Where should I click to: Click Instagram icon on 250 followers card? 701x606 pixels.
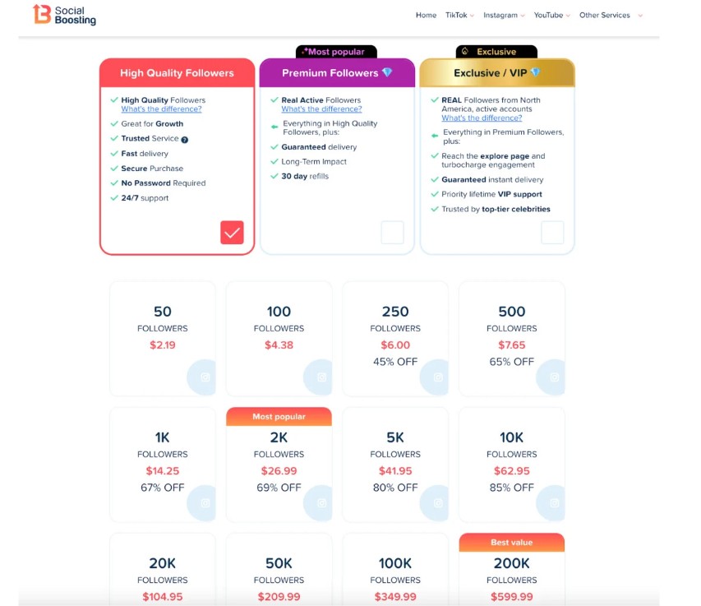pyautogui.click(x=438, y=377)
